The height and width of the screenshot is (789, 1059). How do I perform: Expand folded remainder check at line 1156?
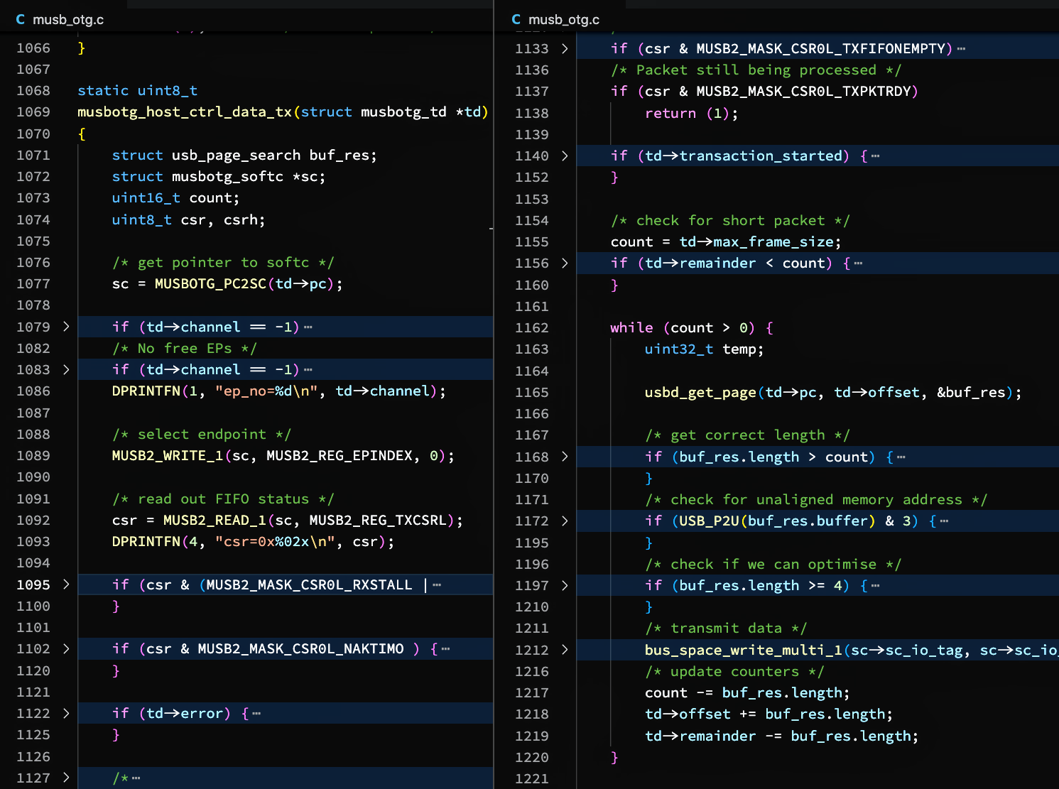tap(565, 263)
